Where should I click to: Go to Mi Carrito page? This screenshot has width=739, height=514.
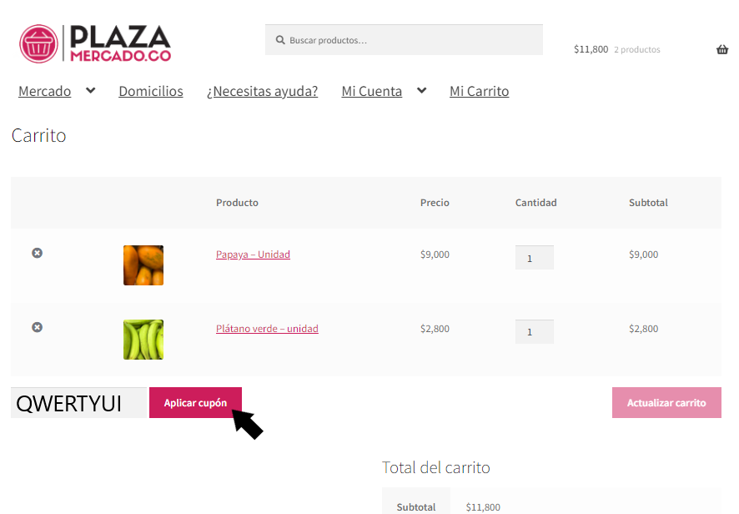click(480, 91)
